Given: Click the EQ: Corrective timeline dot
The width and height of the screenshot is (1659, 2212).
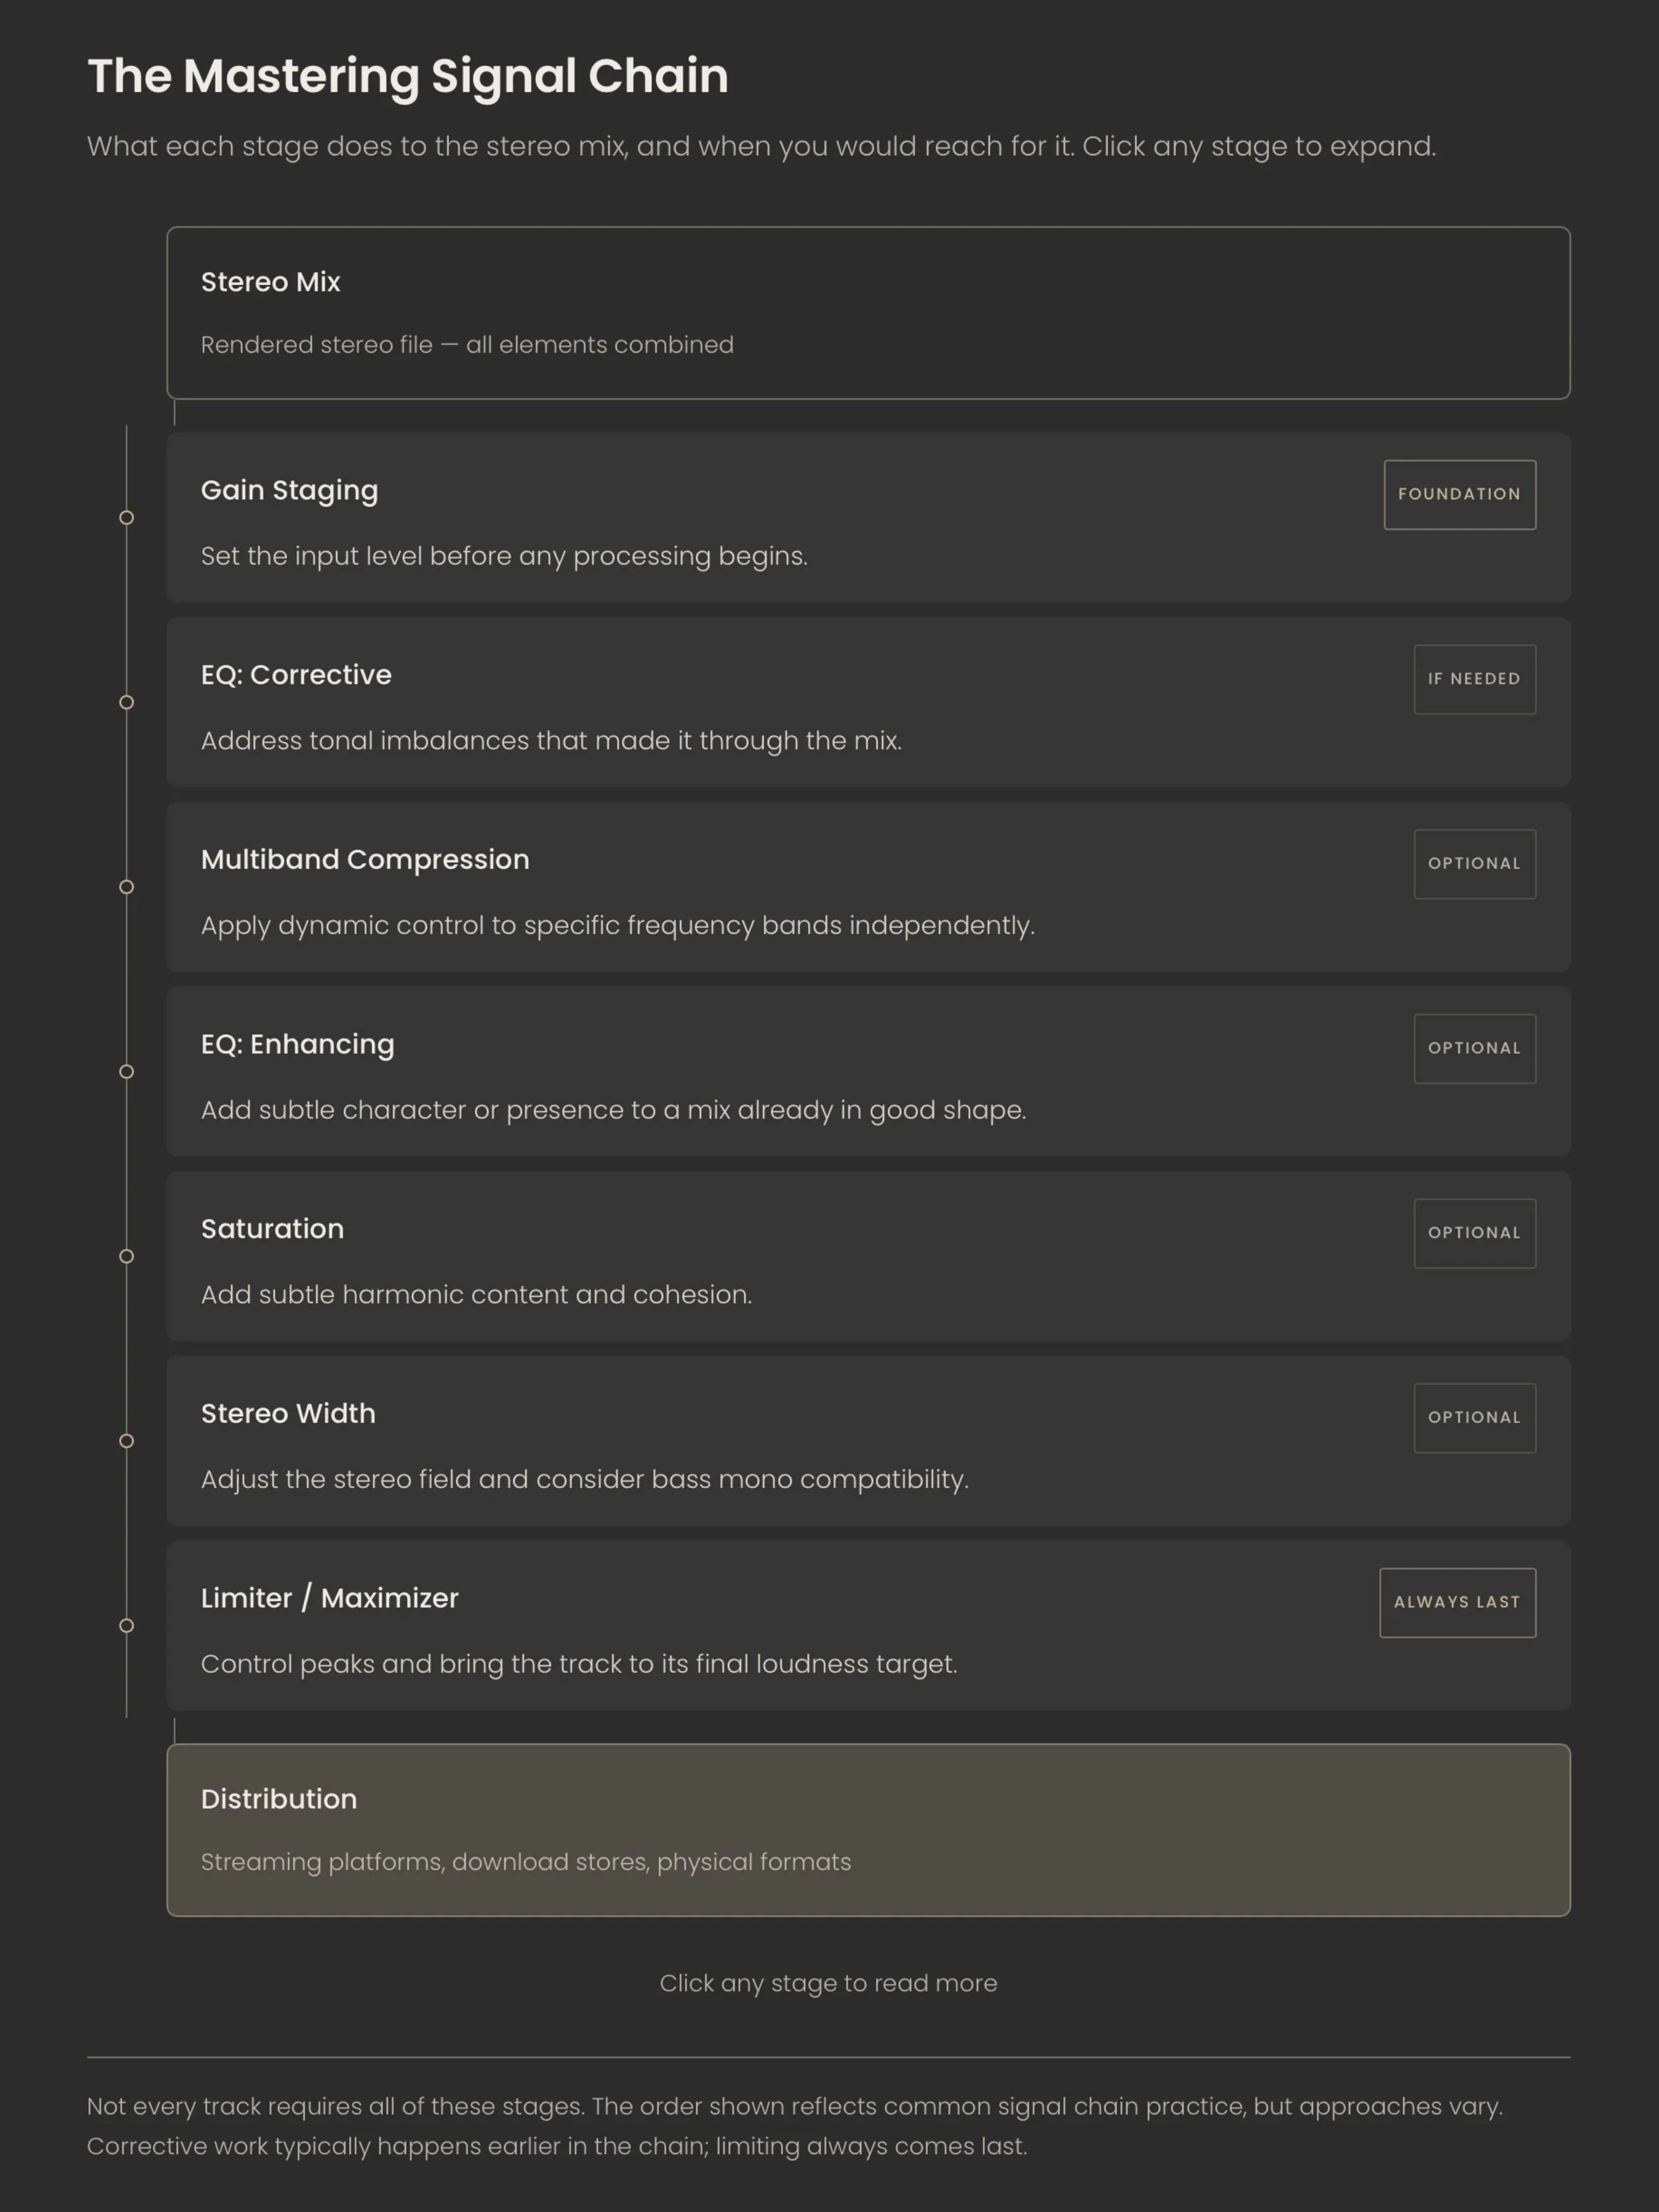Looking at the screenshot, I should pyautogui.click(x=127, y=702).
